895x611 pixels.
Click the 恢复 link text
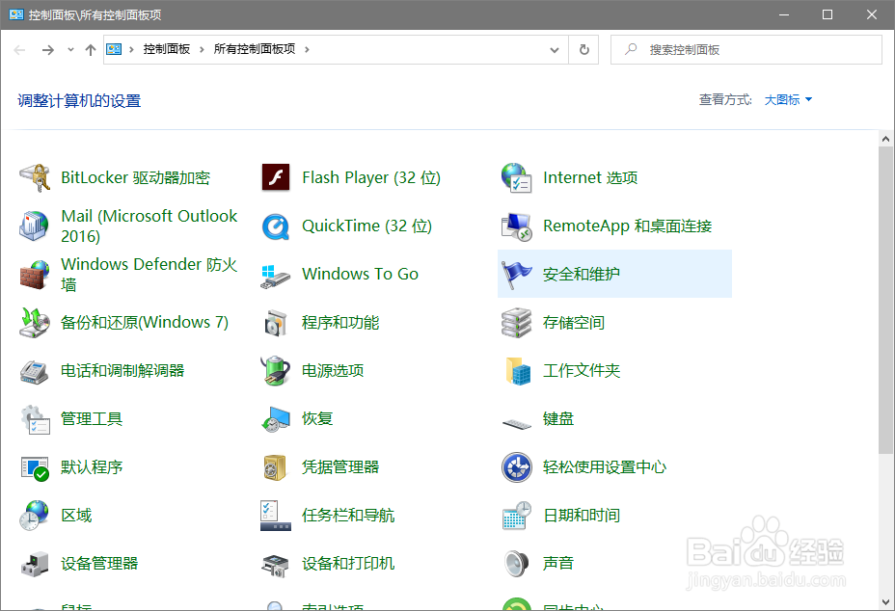click(317, 419)
